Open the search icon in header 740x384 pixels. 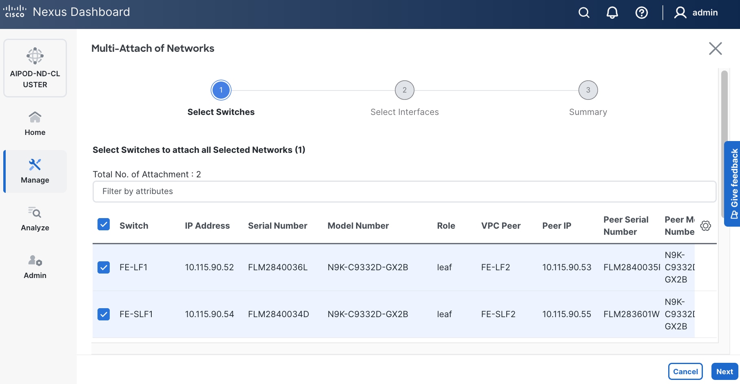coord(584,13)
